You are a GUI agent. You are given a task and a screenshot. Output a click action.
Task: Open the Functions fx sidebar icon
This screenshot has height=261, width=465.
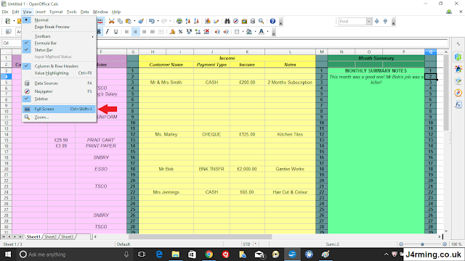(x=458, y=104)
